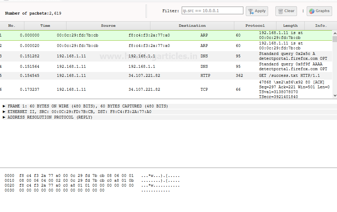Click the Destination column header
The image size is (337, 212).
pyautogui.click(x=192, y=26)
